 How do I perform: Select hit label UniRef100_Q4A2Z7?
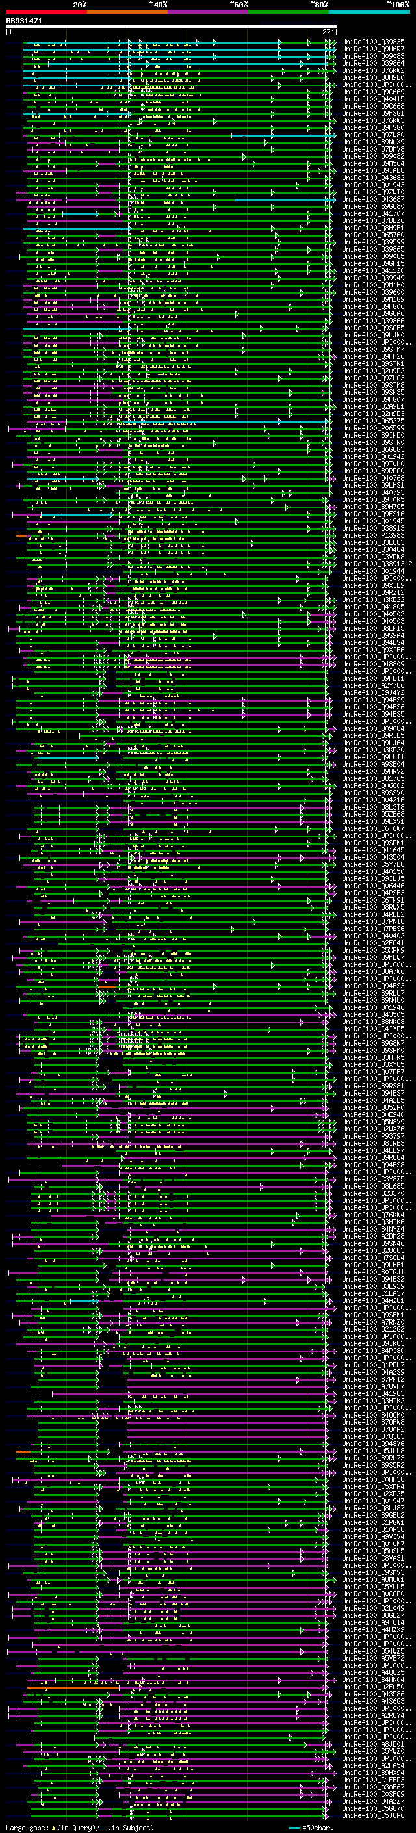(373, 1801)
